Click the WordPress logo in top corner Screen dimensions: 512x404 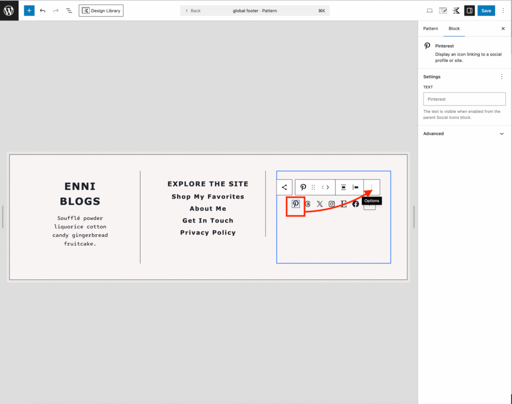9,10
